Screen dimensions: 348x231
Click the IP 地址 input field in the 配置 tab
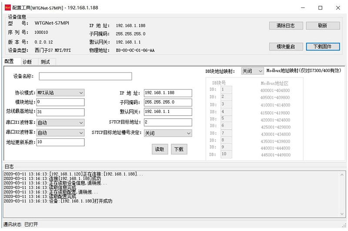point(168,93)
